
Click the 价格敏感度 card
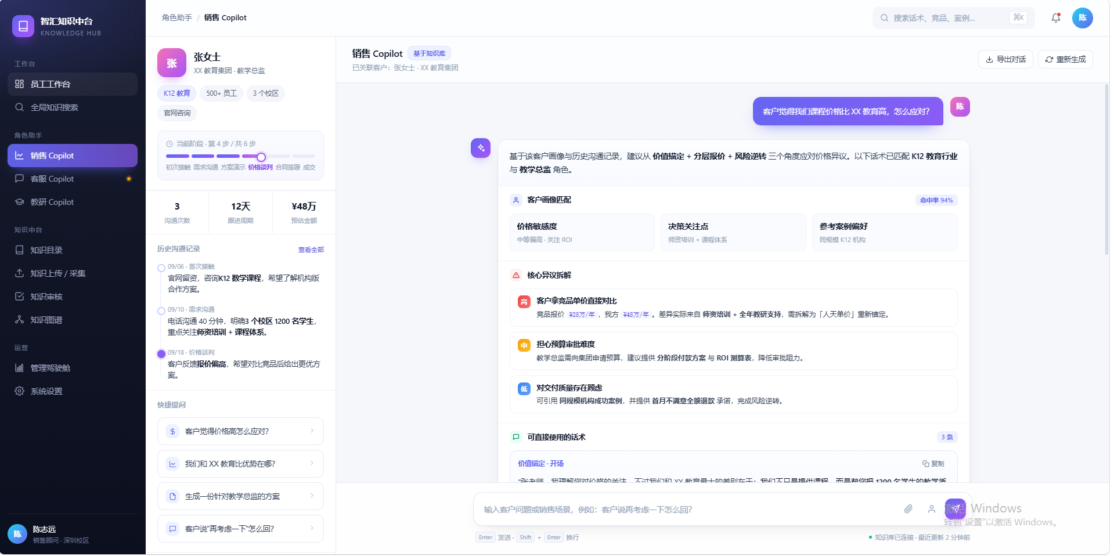click(582, 232)
